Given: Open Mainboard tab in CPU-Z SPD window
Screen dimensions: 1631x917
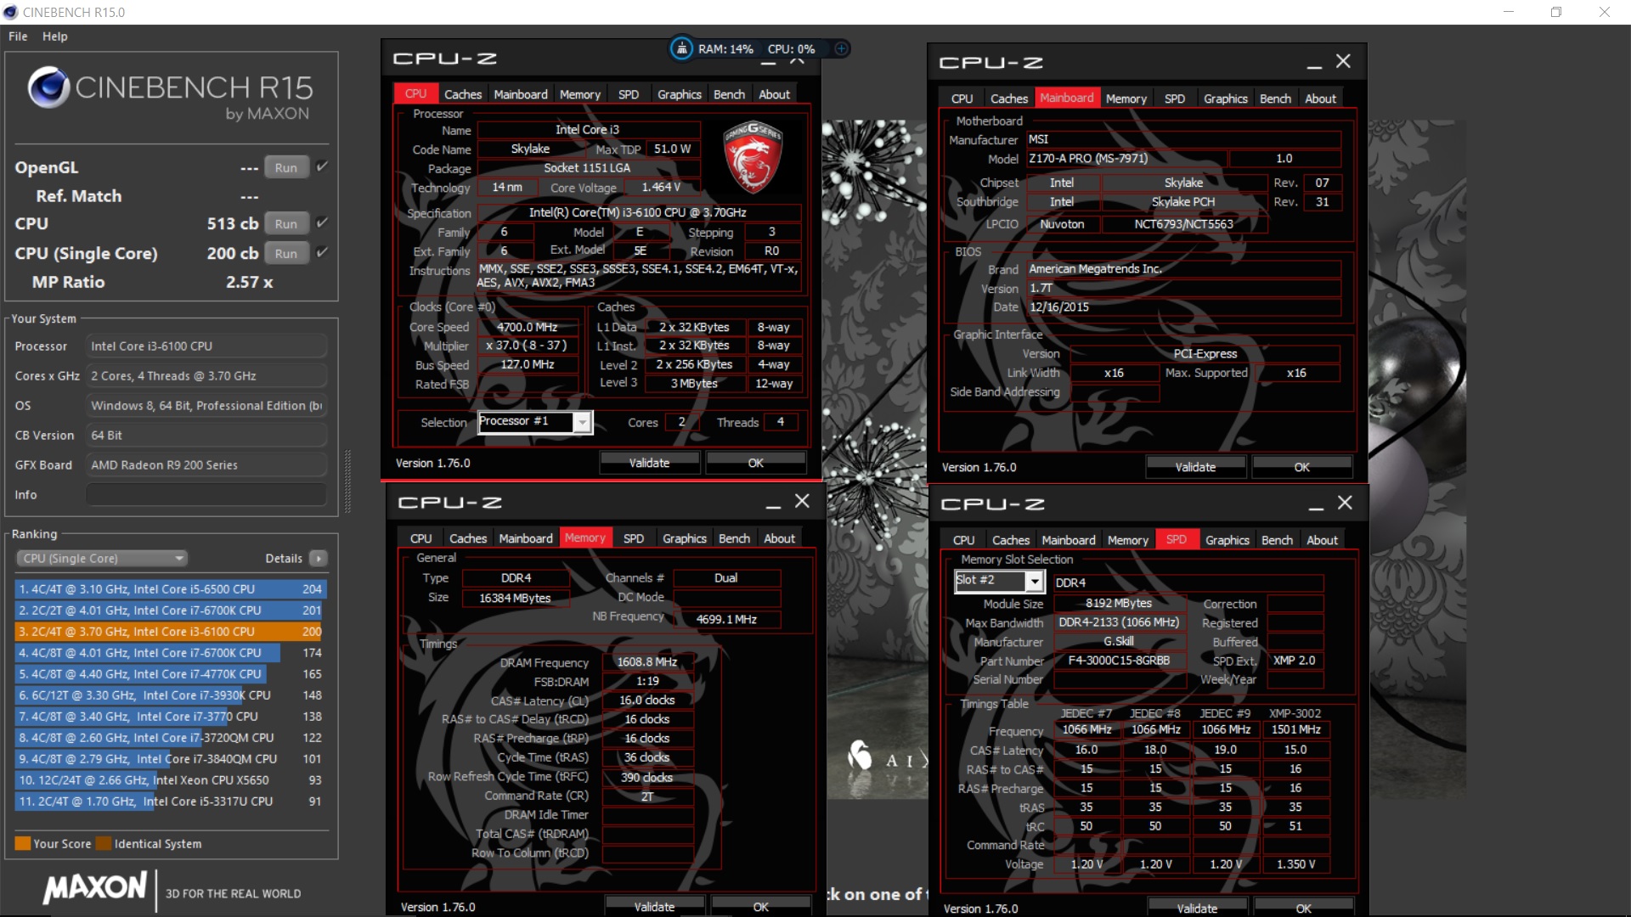Looking at the screenshot, I should pos(1069,540).
